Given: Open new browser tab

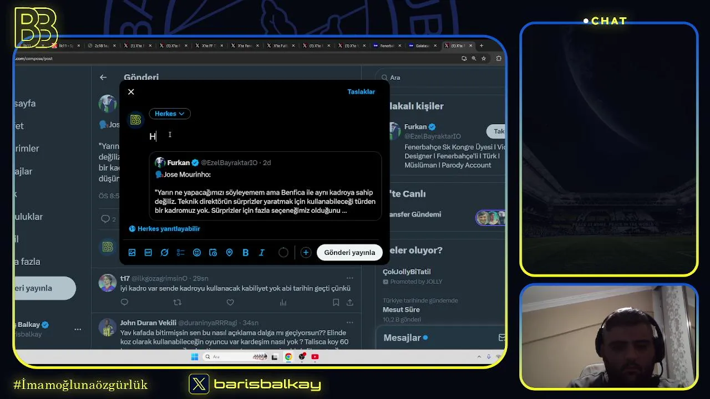Looking at the screenshot, I should pos(481,45).
